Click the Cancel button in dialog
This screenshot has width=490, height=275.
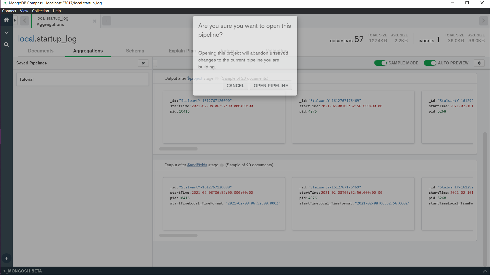click(x=235, y=86)
